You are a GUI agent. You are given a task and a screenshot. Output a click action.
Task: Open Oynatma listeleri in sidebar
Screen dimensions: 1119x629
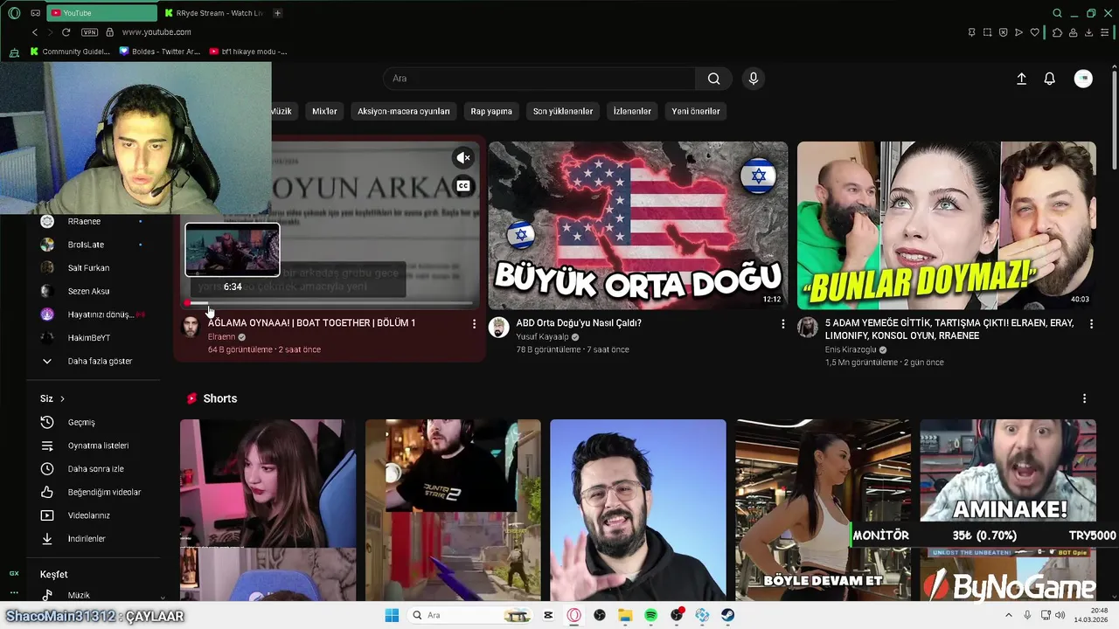[x=94, y=446]
